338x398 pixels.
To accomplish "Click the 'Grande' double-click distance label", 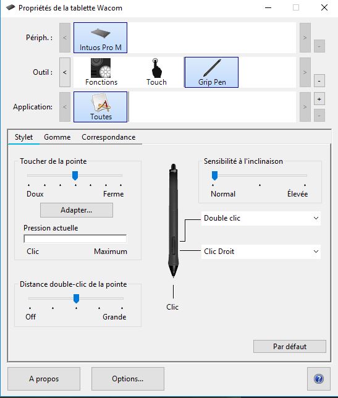I will 114,317.
